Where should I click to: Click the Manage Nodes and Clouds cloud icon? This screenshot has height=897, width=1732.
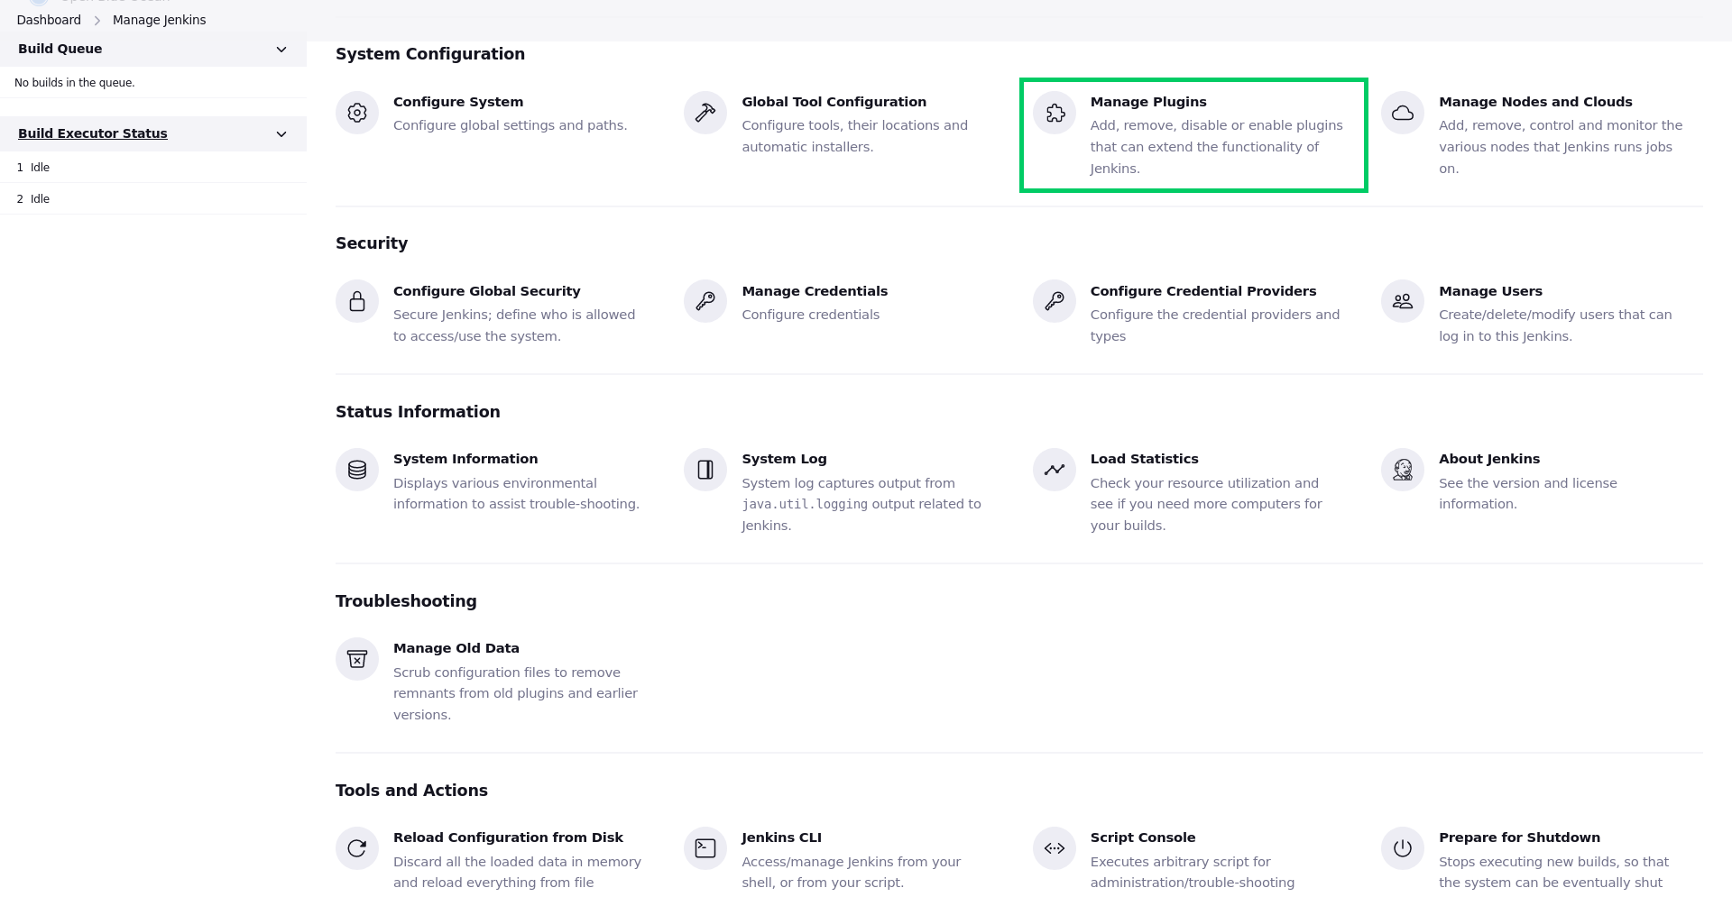point(1403,113)
